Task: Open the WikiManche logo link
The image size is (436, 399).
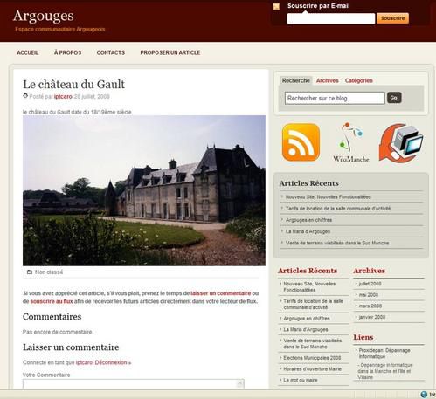Action: pyautogui.click(x=351, y=142)
